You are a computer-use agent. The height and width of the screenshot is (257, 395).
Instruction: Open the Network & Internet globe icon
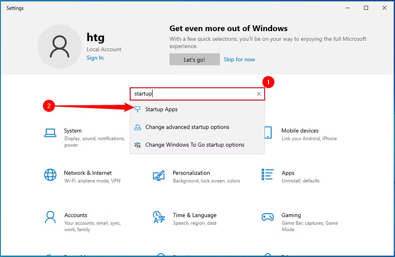50,175
